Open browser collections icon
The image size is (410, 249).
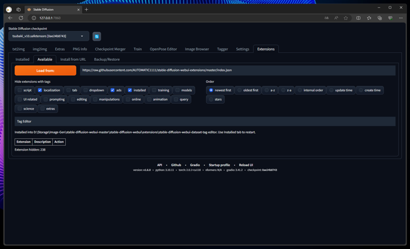click(x=380, y=18)
